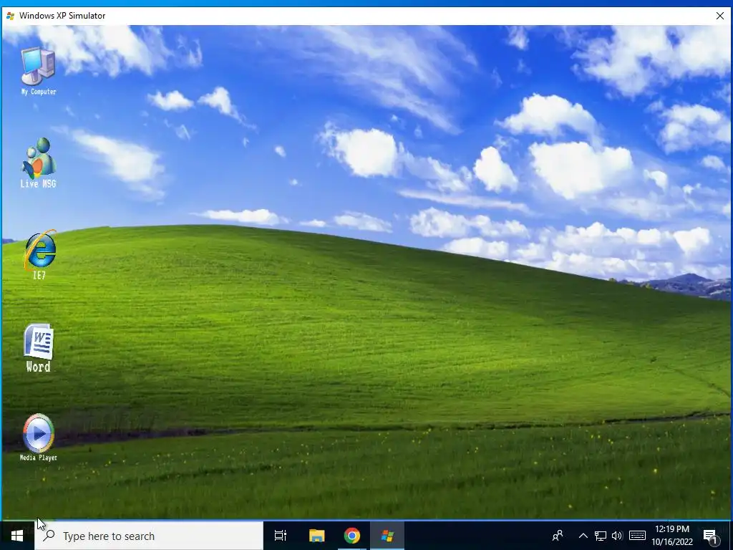Launch Live MSG messenger icon
Image resolution: width=733 pixels, height=550 pixels.
[x=39, y=163]
